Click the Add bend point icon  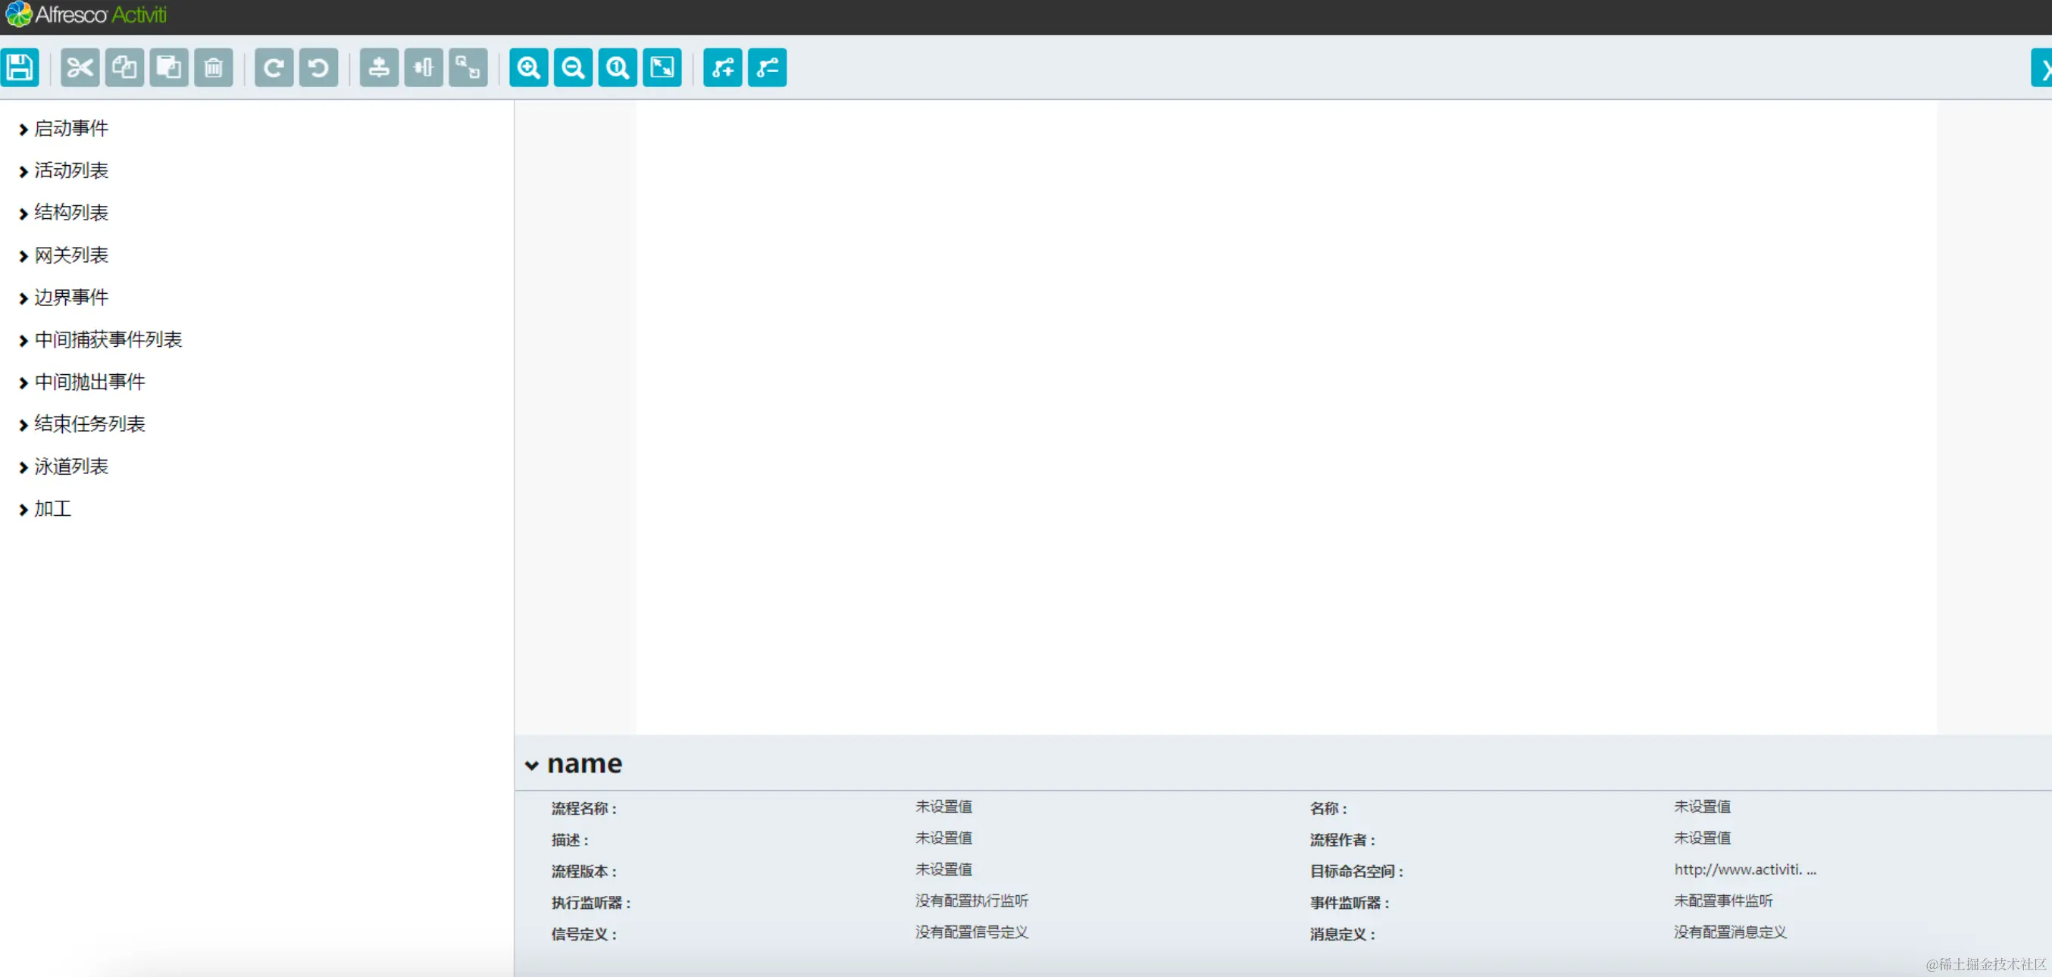[x=724, y=67]
